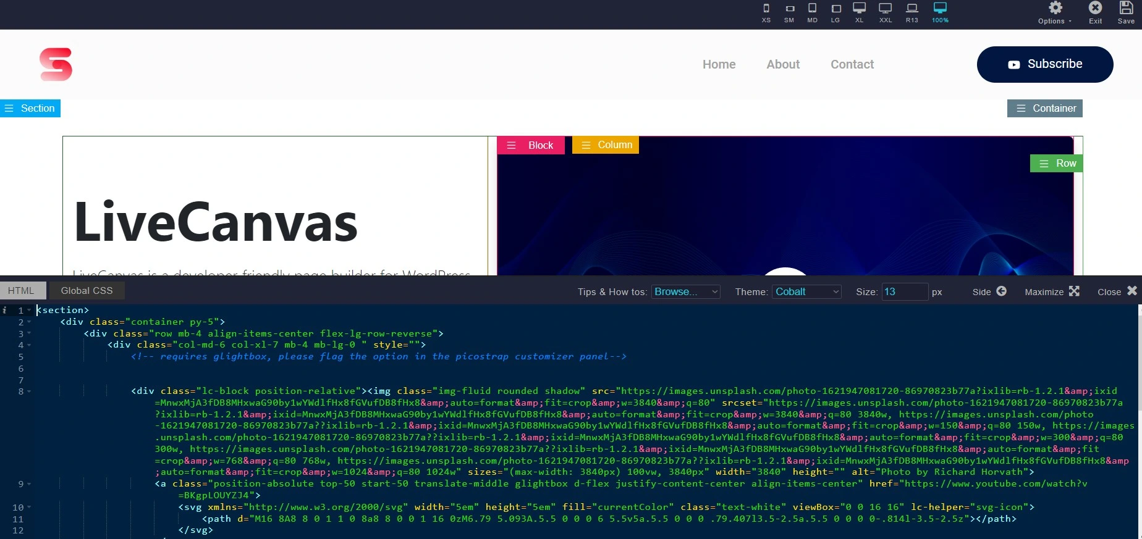Image resolution: width=1142 pixels, height=539 pixels.
Task: Open the Theme Cobalt dropdown
Action: [806, 291]
